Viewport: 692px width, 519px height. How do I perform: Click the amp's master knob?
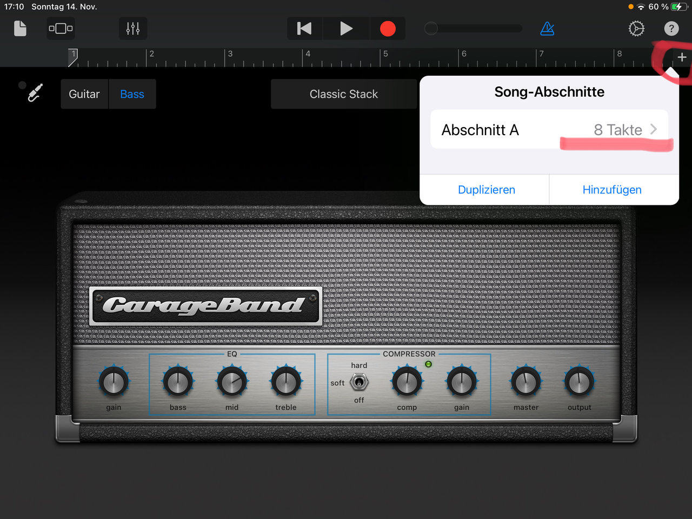pos(525,382)
